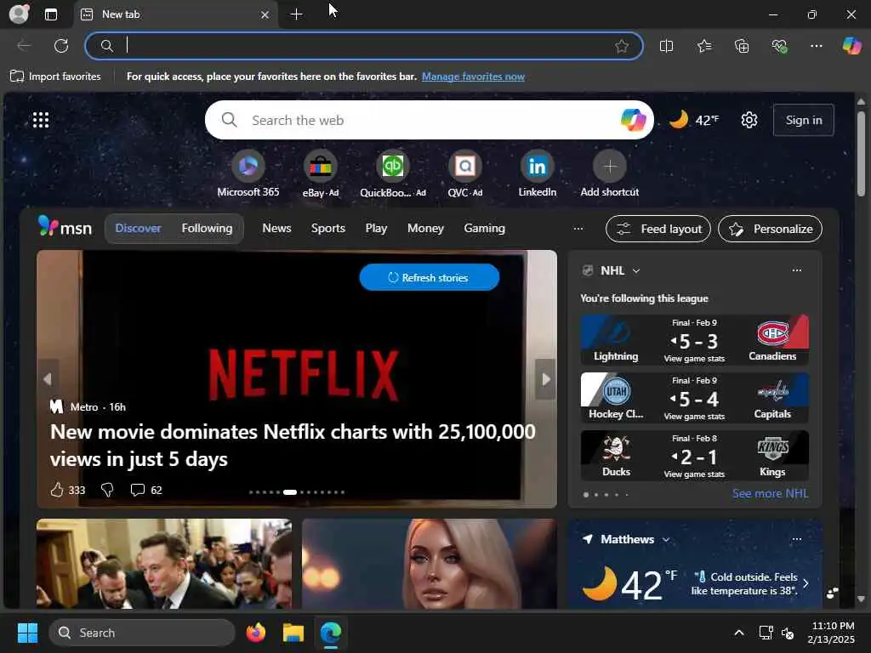871x653 pixels.
Task: Focus the Search the web box
Action: [428, 120]
